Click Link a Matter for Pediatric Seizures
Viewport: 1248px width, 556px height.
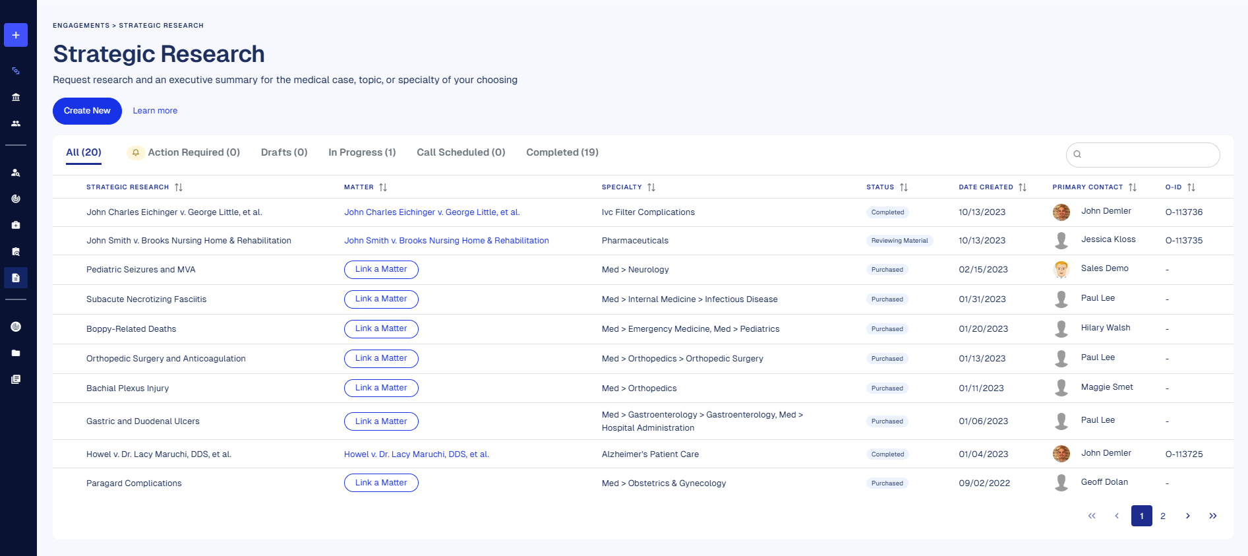(x=381, y=269)
